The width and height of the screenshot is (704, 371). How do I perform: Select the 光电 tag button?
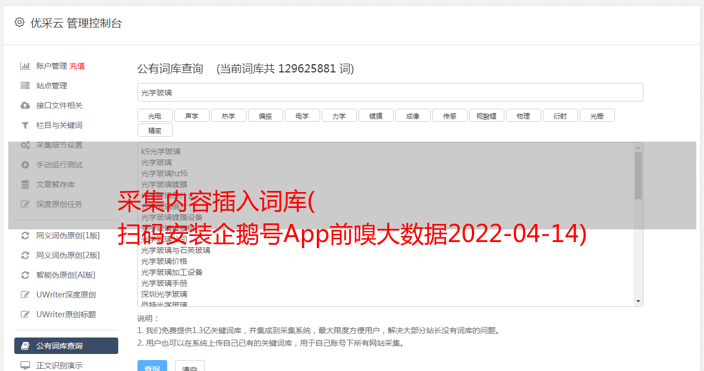[155, 115]
